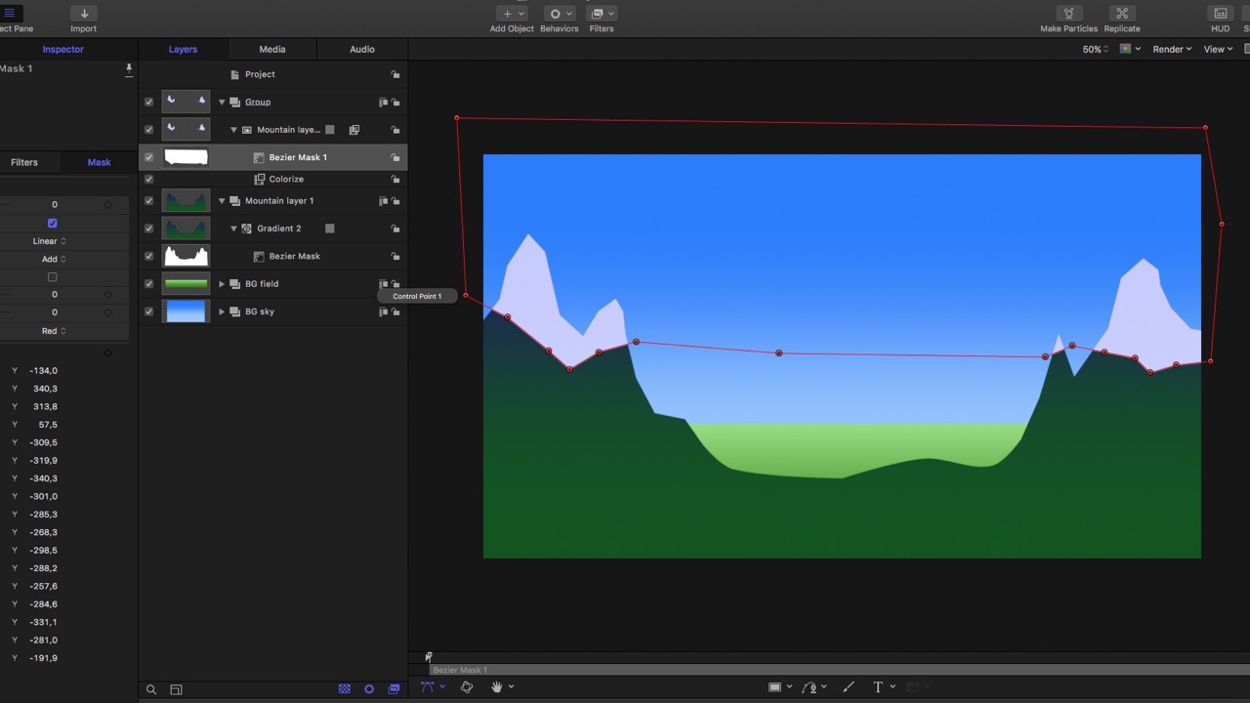Viewport: 1250px width, 703px height.
Task: Open the Filters inspector tab
Action: pyautogui.click(x=24, y=162)
